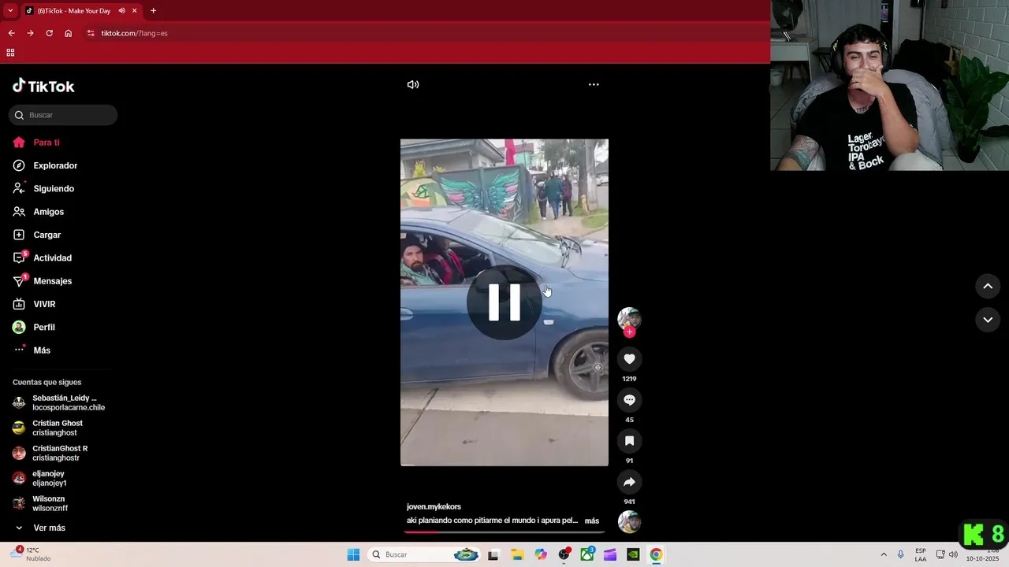Reload the TikTok page
Image resolution: width=1009 pixels, height=567 pixels.
[49, 33]
